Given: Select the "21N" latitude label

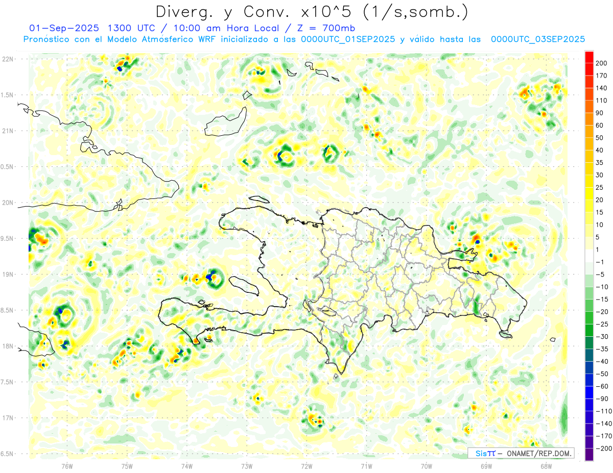Looking at the screenshot, I should (7, 131).
